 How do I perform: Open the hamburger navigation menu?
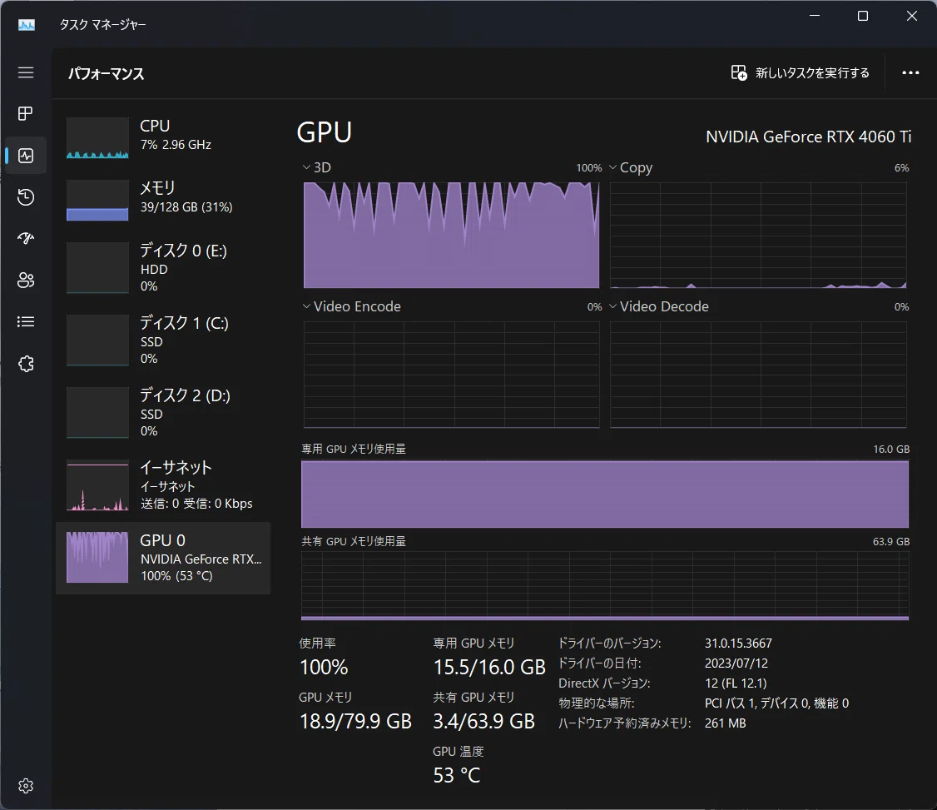[x=26, y=73]
